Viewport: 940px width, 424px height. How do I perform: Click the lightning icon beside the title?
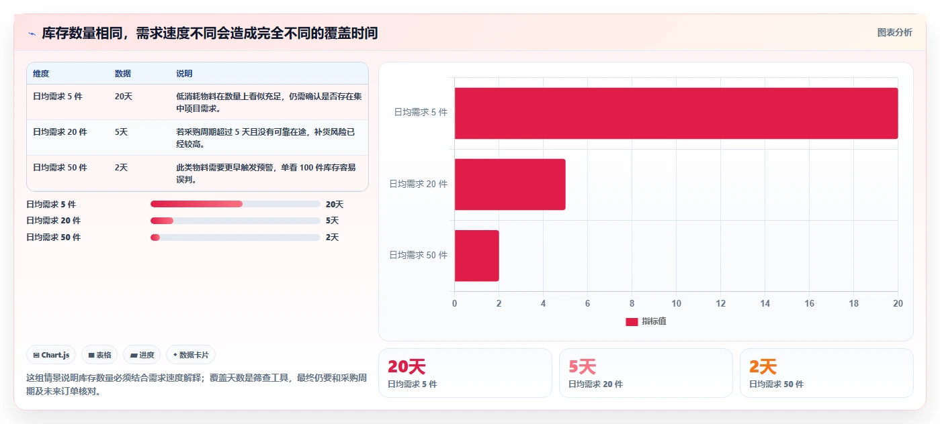pyautogui.click(x=32, y=33)
